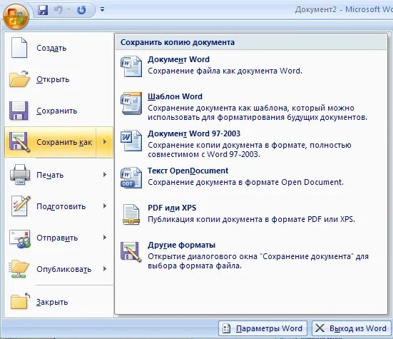Click description 'совместимом с Word 97-2003.'
This screenshot has height=339, width=393.
204,154
